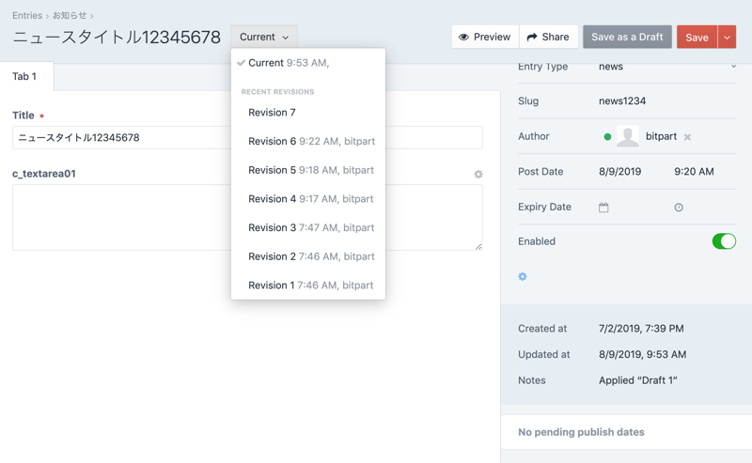Switch to Tab 1

click(x=25, y=76)
